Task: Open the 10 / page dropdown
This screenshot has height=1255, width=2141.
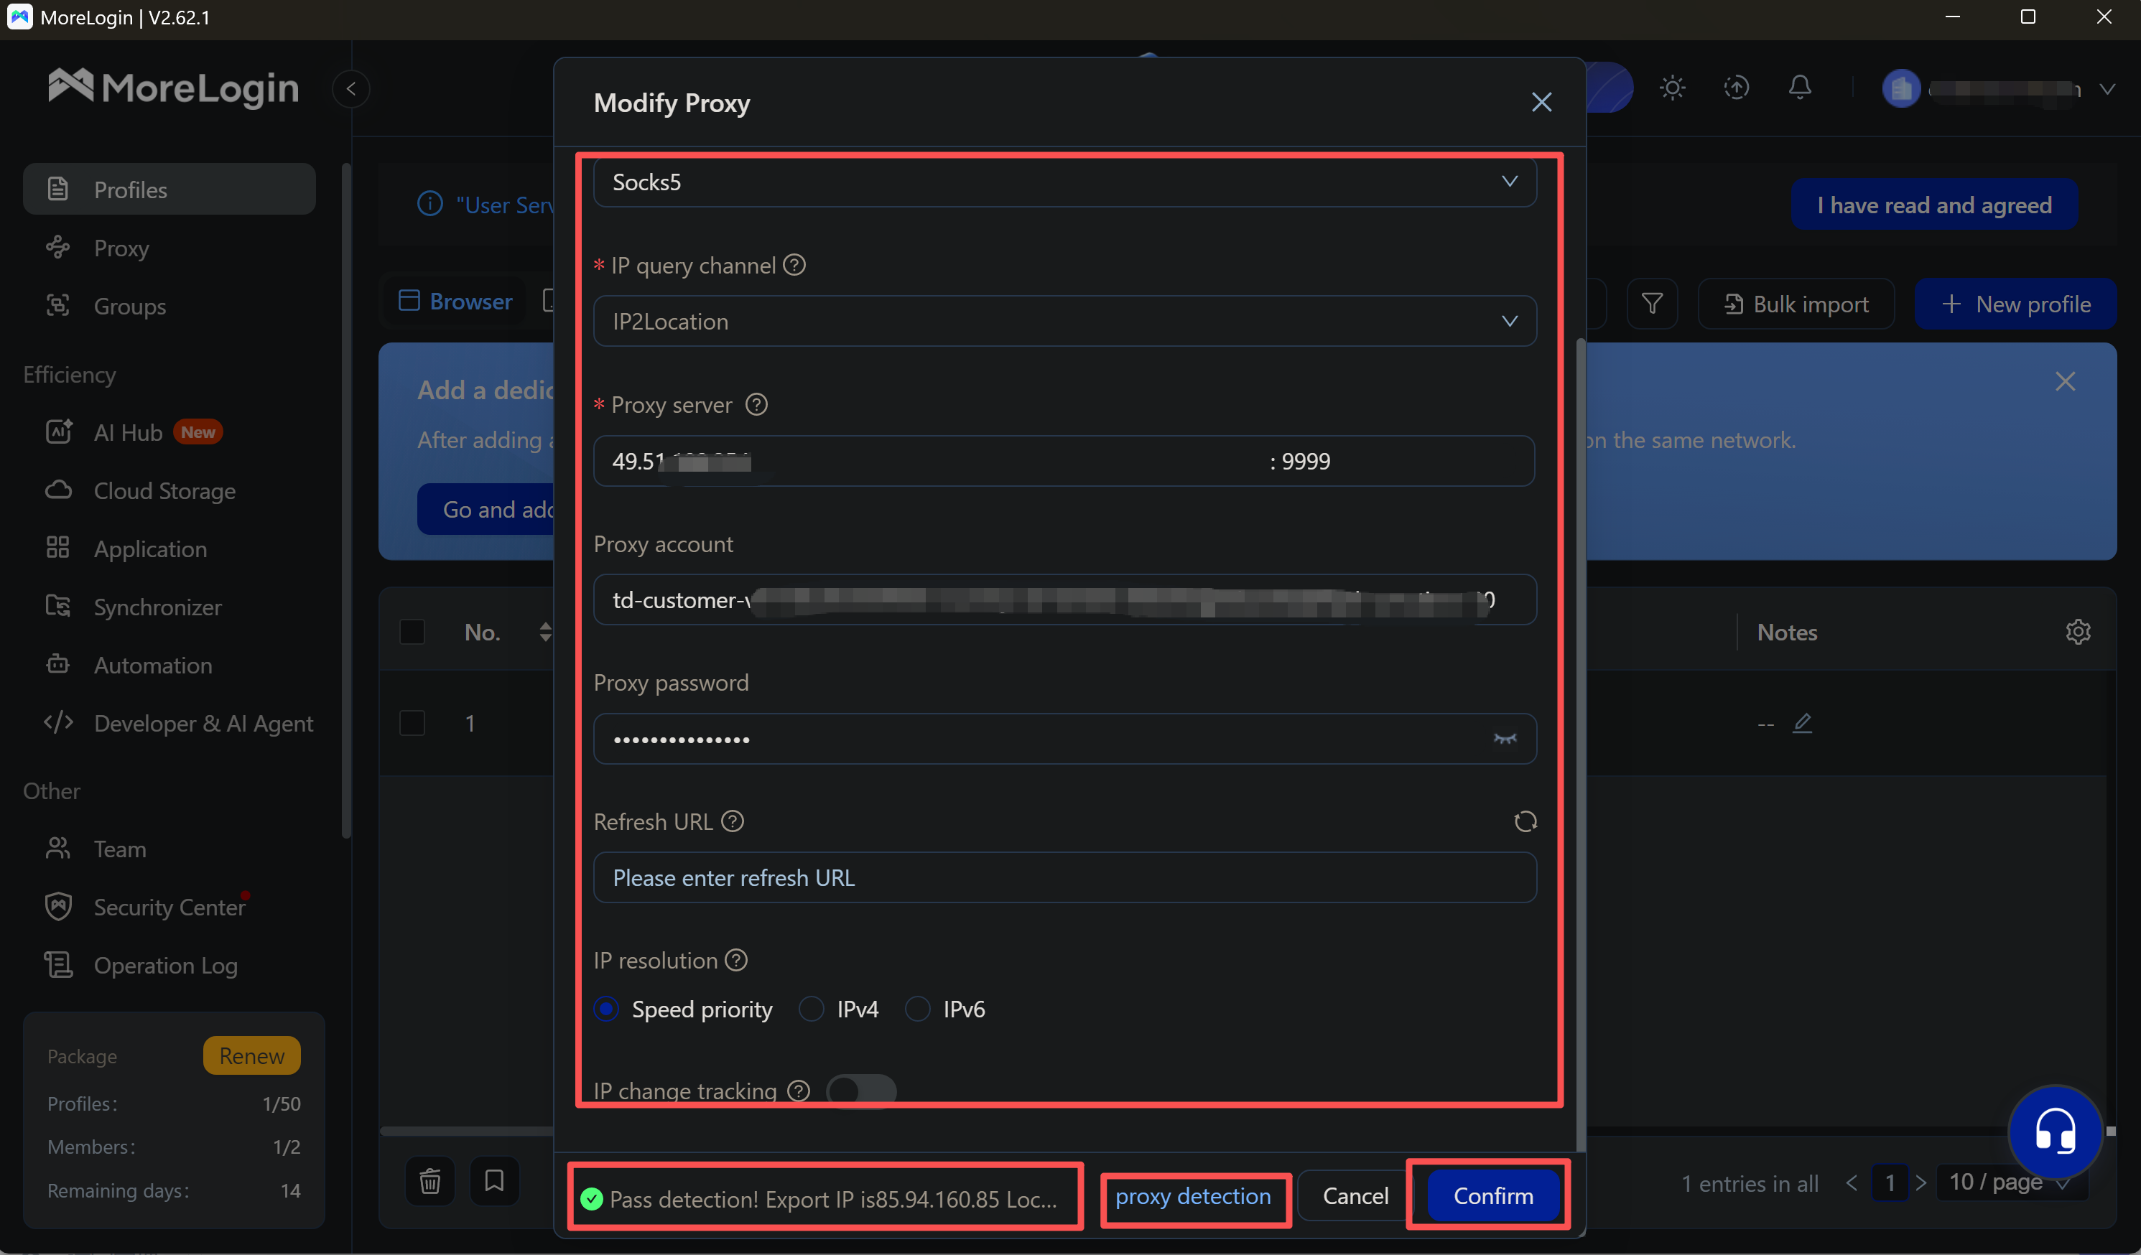Action: (2011, 1182)
